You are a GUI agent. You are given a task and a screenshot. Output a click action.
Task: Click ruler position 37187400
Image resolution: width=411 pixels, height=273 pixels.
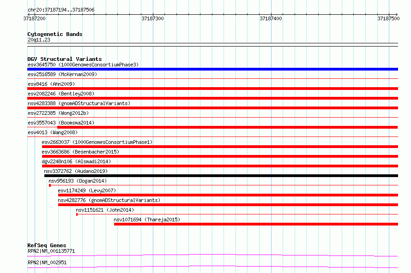(271, 18)
